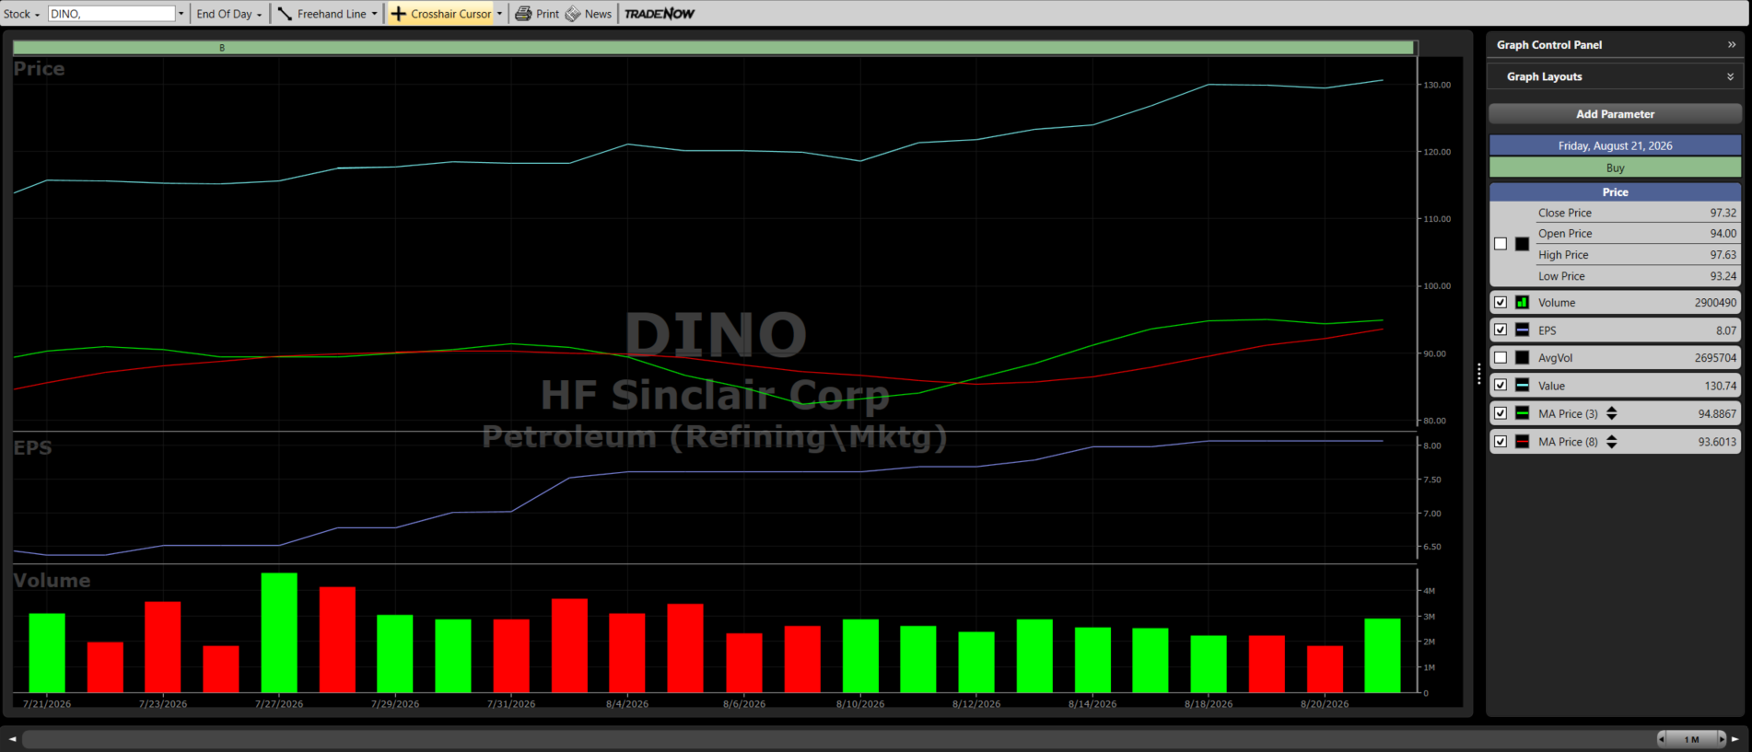This screenshot has width=1752, height=752.
Task: Click the 130.00 price axis label
Action: click(1437, 85)
